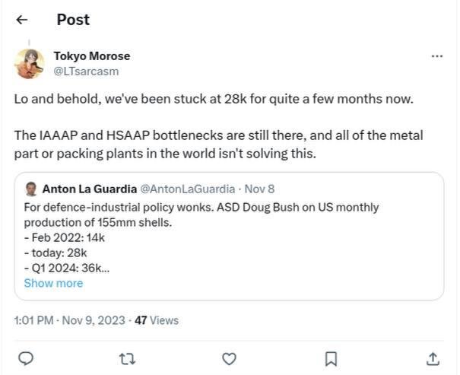Expand quoted tweet with Show more
Image resolution: width=460 pixels, height=375 pixels.
pyautogui.click(x=53, y=283)
